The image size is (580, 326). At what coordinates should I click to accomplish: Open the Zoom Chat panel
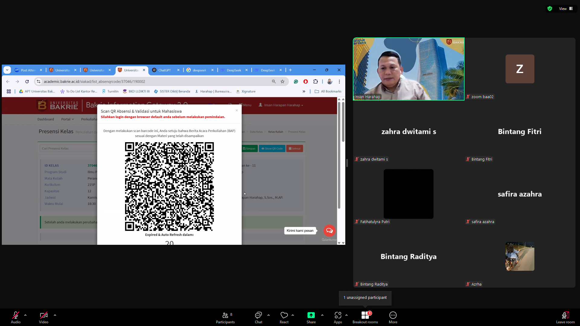click(x=259, y=317)
